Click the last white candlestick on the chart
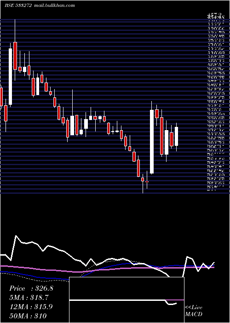 (x=176, y=137)
